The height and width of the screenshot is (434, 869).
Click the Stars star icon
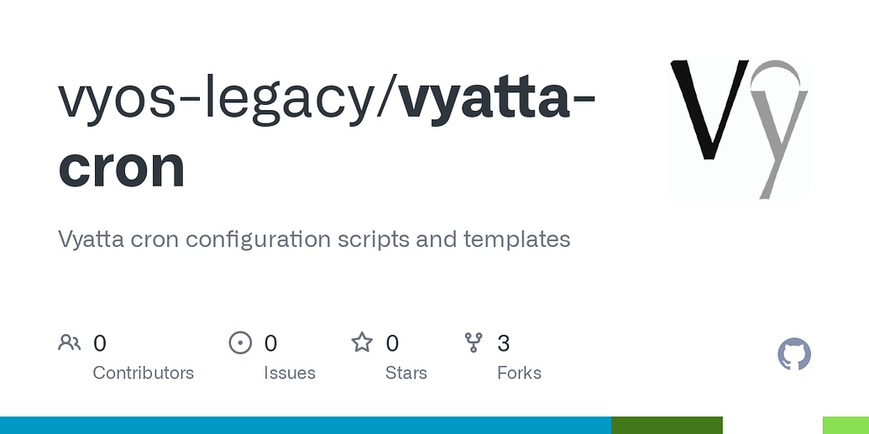tap(362, 342)
